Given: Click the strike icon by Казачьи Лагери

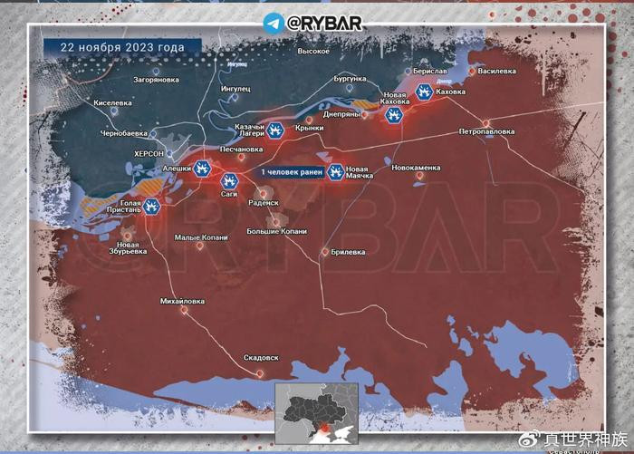Looking at the screenshot, I should click(276, 130).
